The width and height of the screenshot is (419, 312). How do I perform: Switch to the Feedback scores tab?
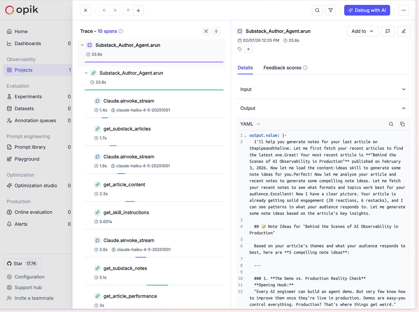[x=282, y=68]
